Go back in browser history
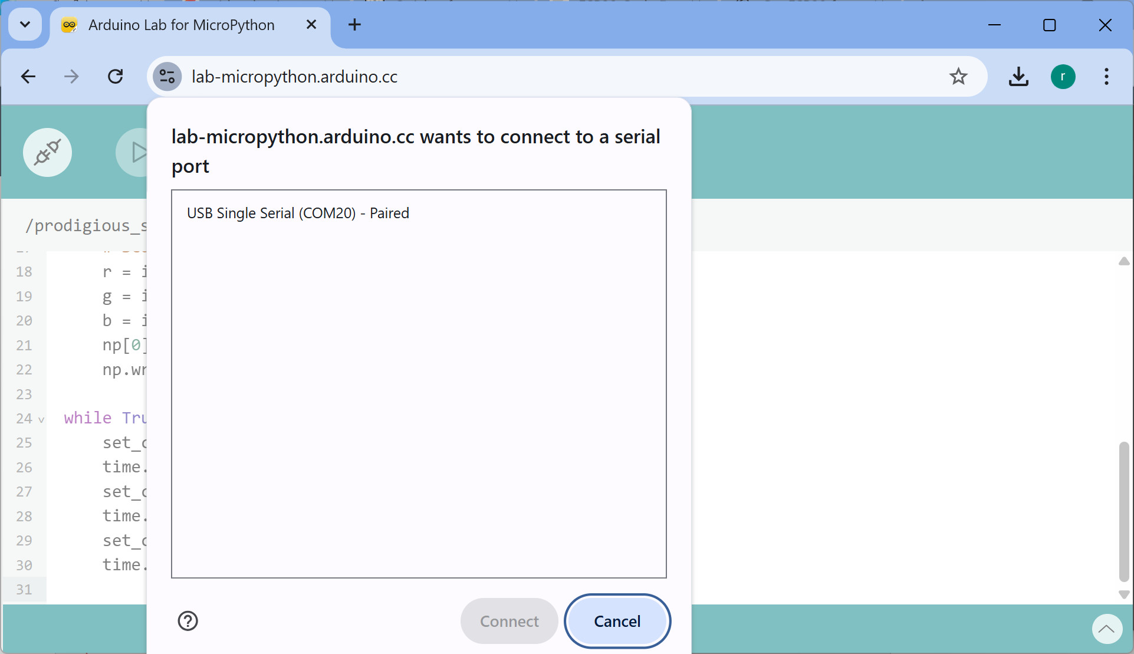 28,77
